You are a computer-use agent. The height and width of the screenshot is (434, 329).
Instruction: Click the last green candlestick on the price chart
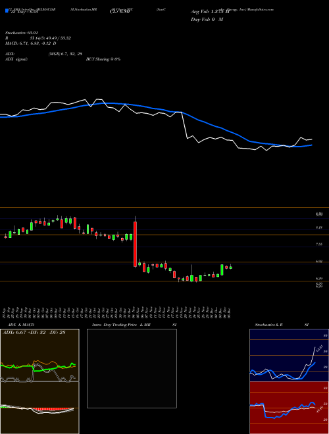point(231,268)
